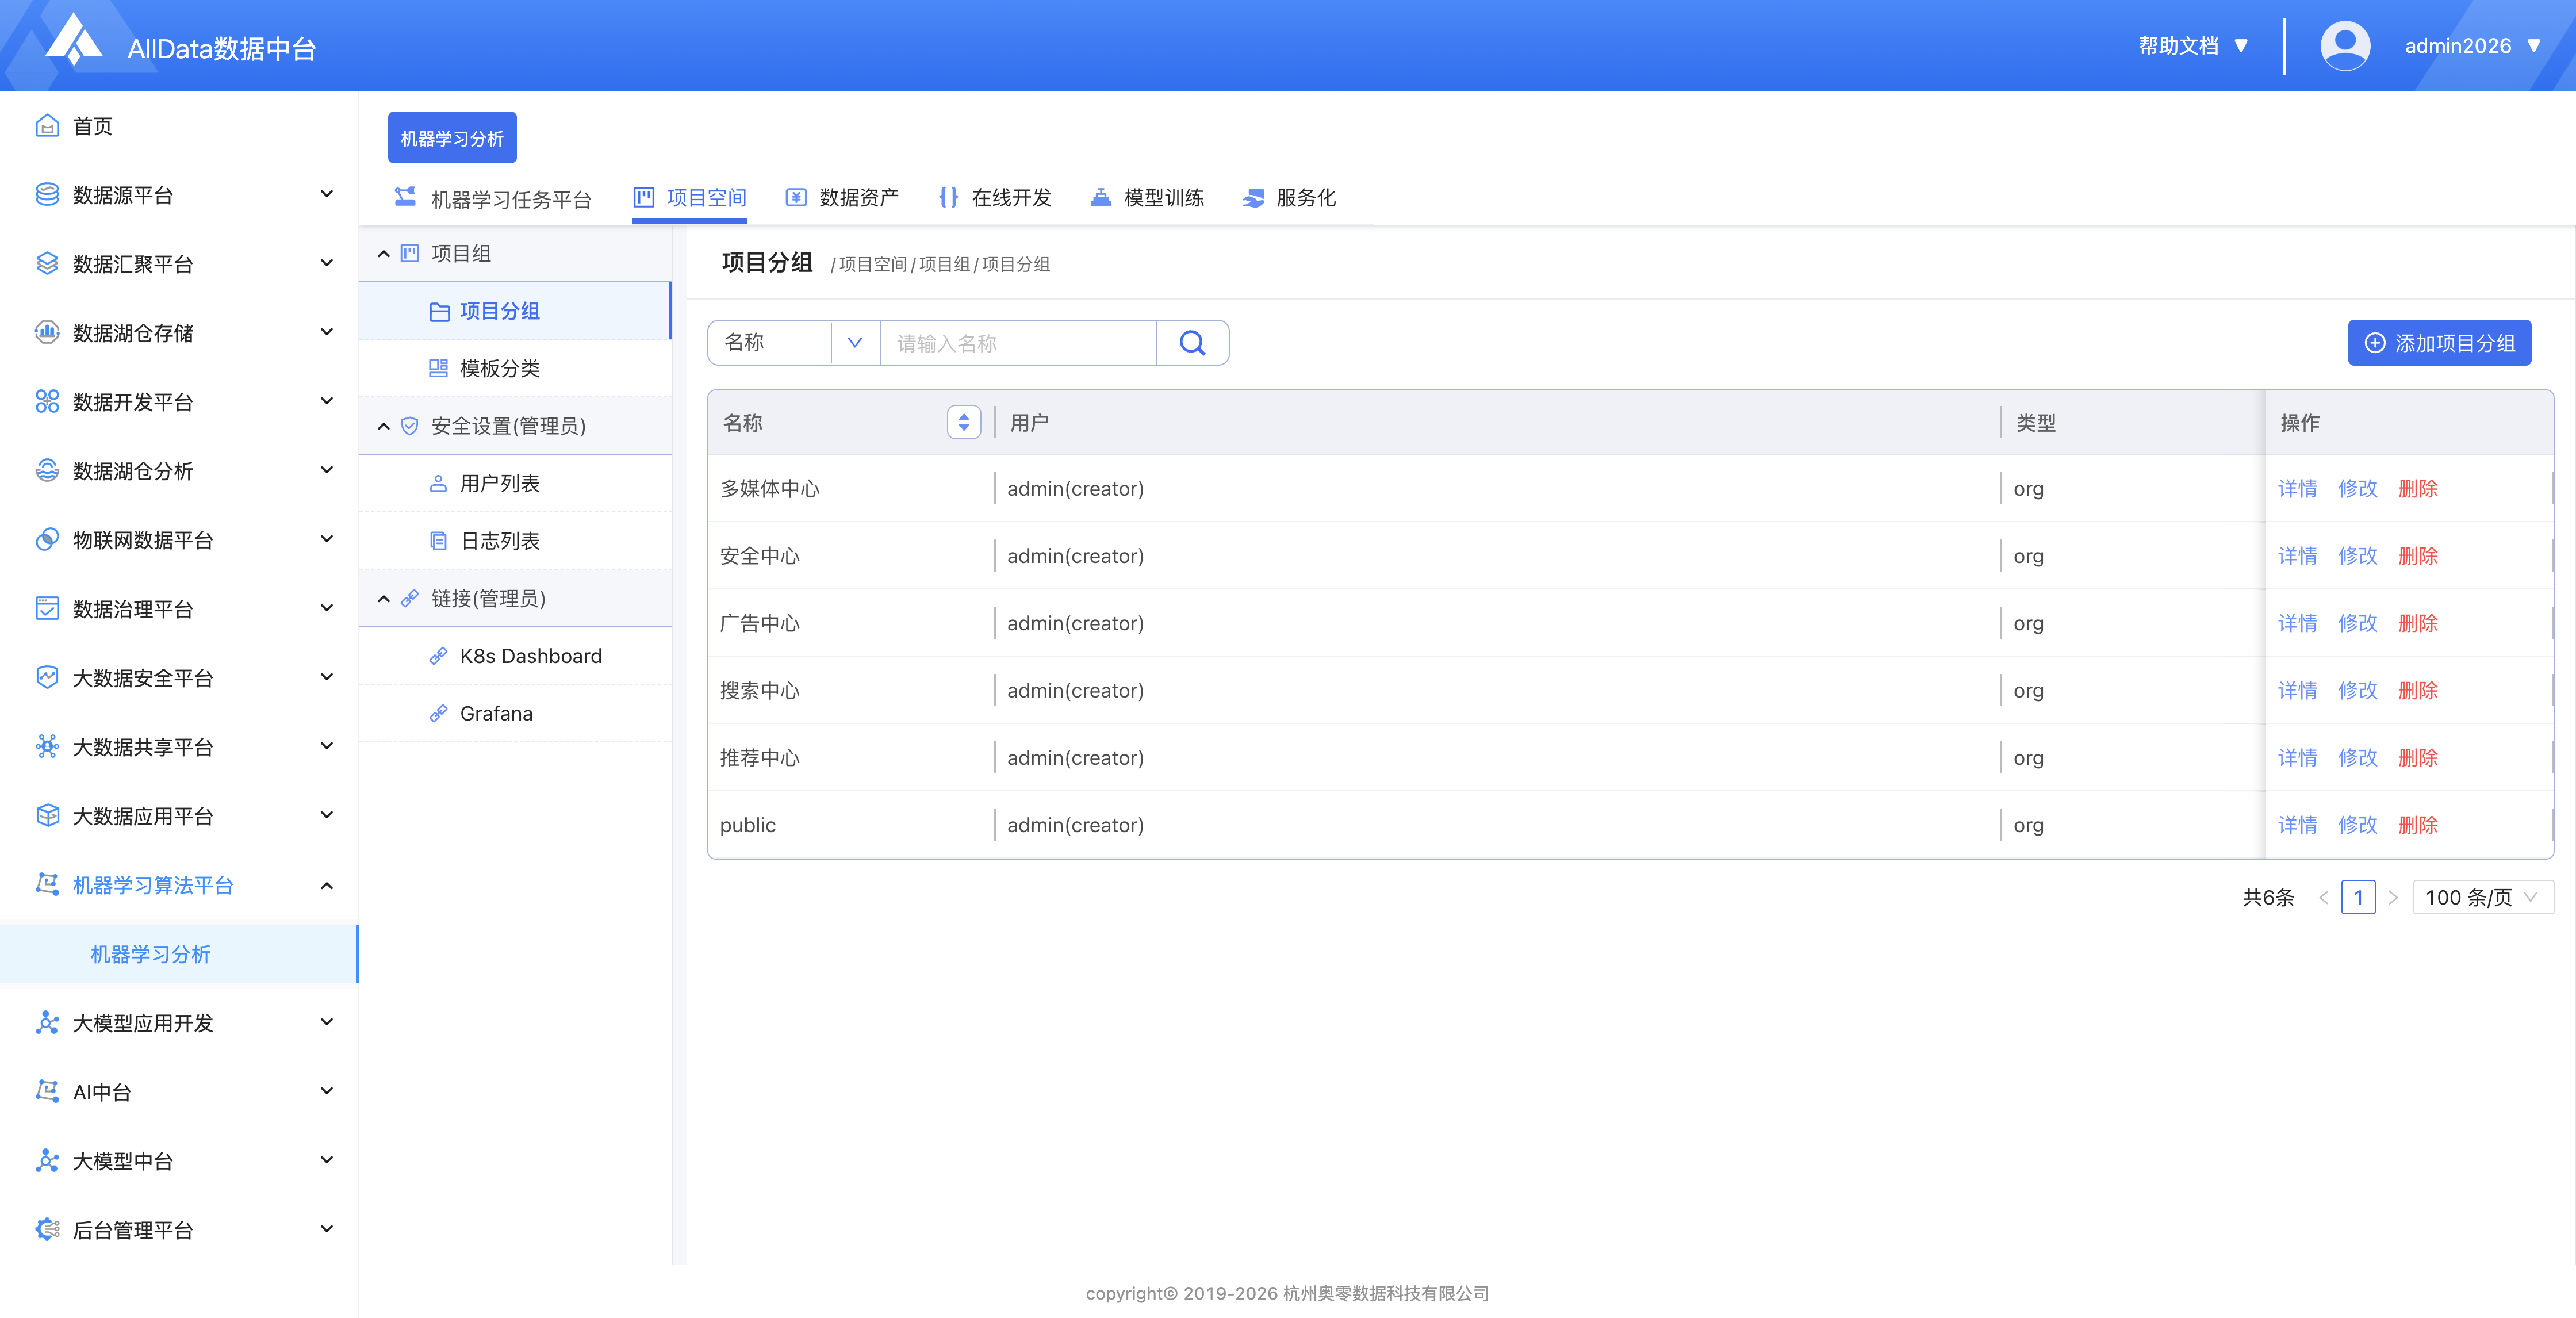Click 修改 for 搜索中心
2576x1318 pixels.
click(x=2357, y=691)
